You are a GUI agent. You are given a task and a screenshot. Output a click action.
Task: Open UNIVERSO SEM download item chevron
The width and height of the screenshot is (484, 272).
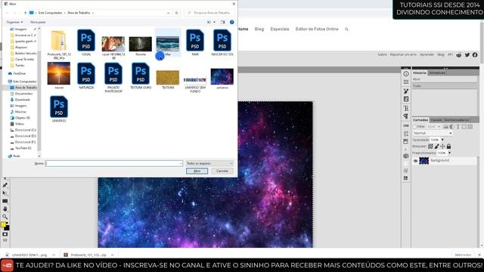coord(54,255)
